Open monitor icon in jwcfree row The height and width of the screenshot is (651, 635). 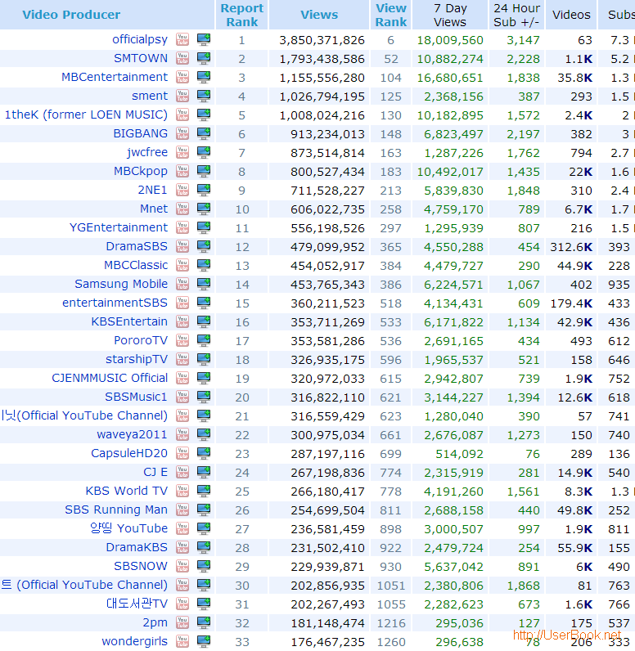click(204, 152)
